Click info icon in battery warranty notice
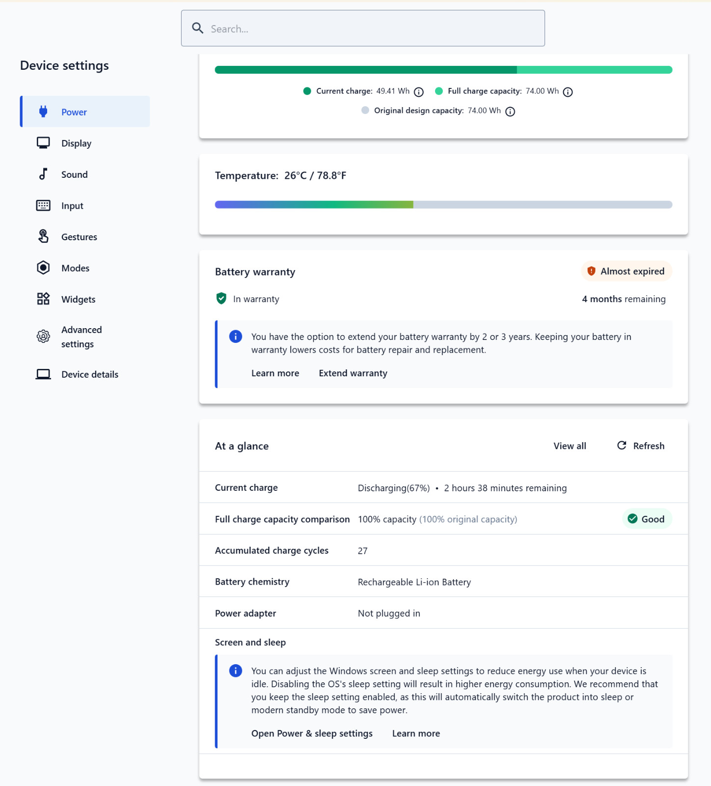Viewport: 711px width, 786px height. 236,337
